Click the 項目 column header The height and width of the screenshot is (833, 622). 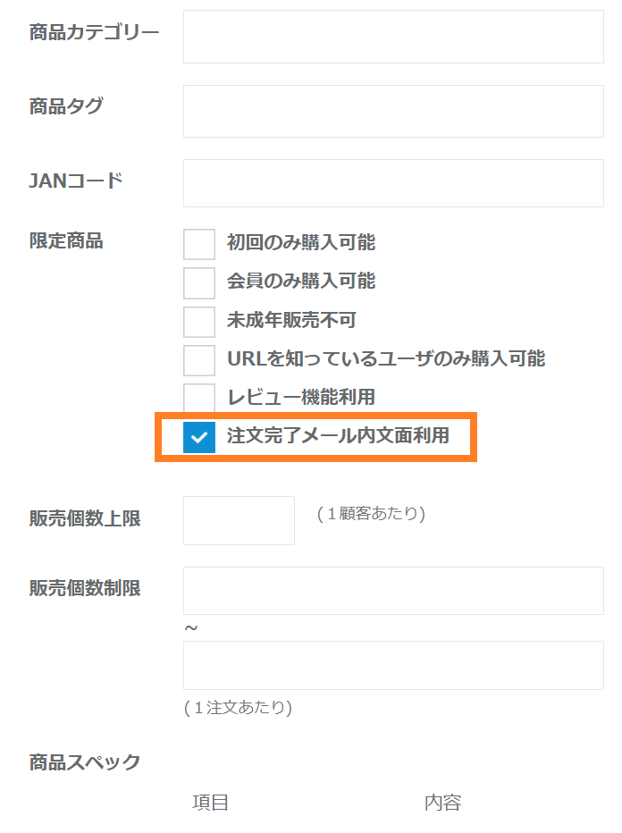click(x=211, y=803)
